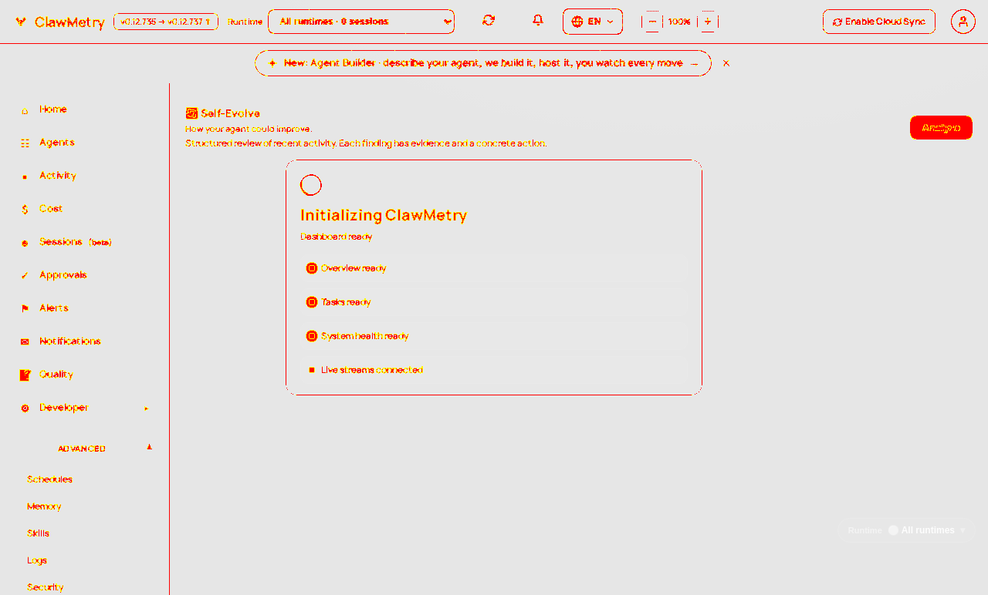Click the Self-Evolve heading icon
Image resolution: width=988 pixels, height=595 pixels.
pyautogui.click(x=191, y=113)
